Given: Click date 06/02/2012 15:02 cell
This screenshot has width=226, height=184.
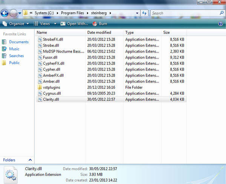Looking at the screenshot, I should (101, 51).
